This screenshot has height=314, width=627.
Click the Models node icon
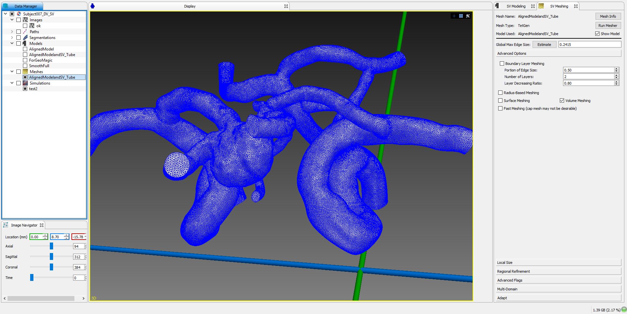pyautogui.click(x=25, y=43)
